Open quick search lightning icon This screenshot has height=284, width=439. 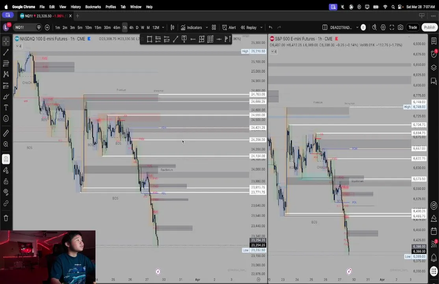[x=374, y=27]
